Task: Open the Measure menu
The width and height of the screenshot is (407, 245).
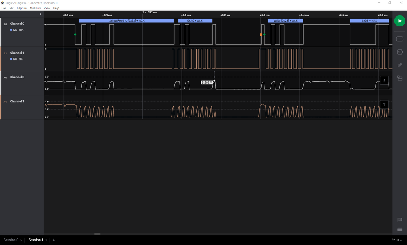Action: 35,8
